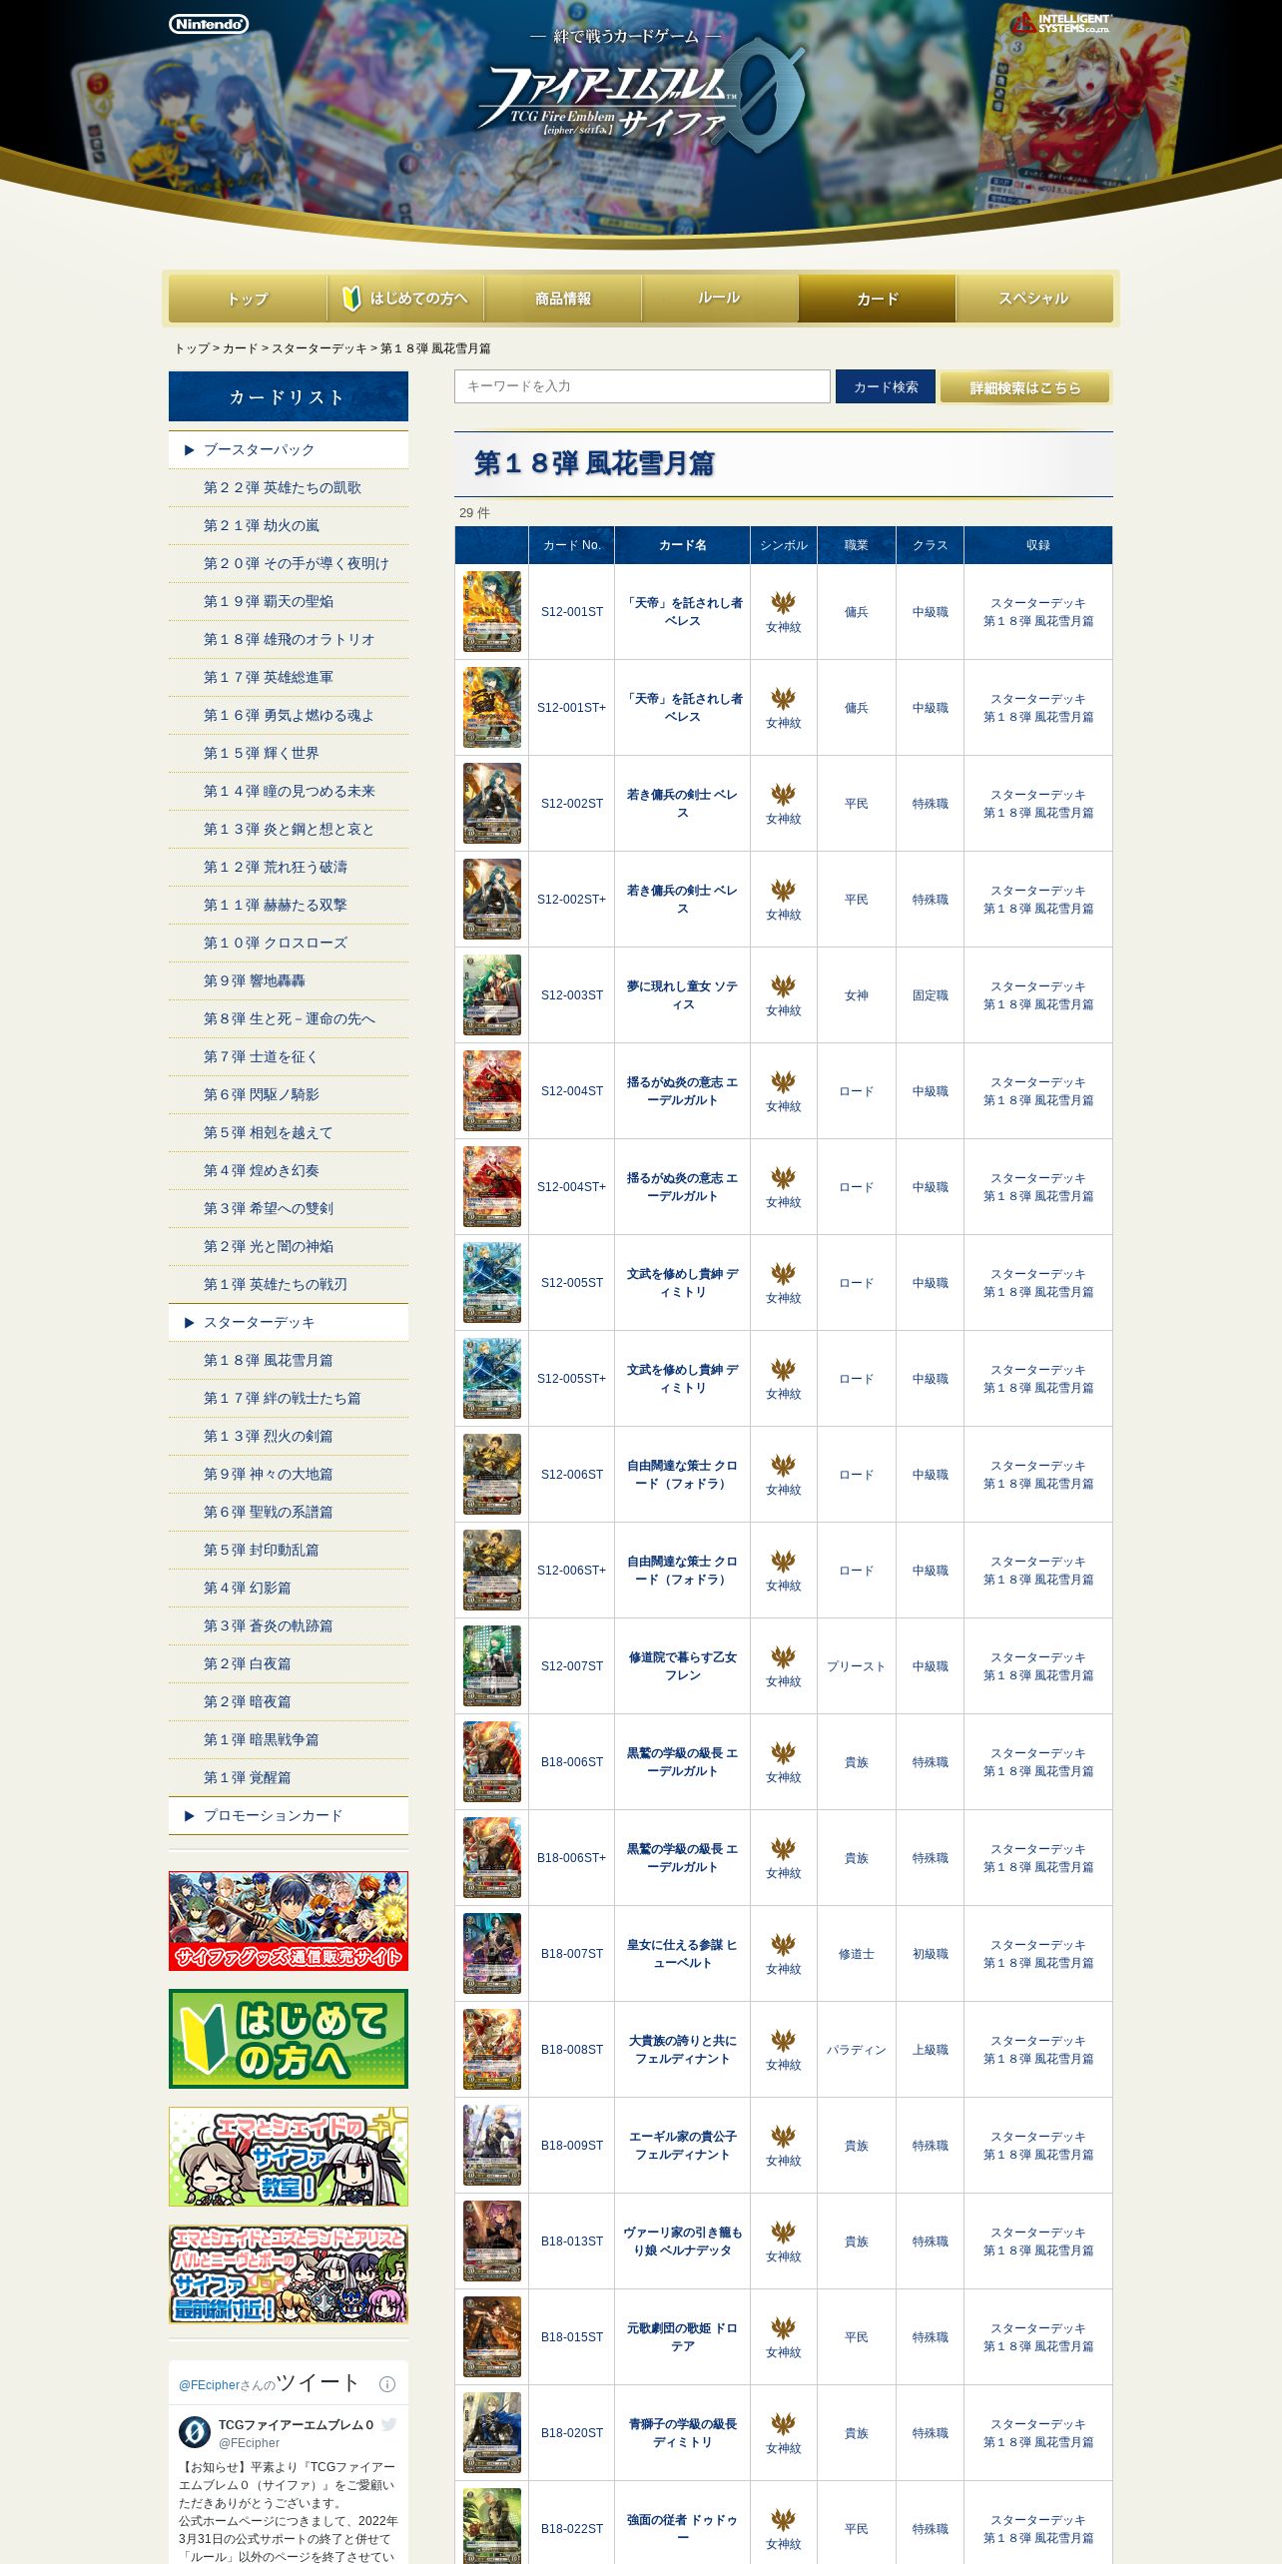Click 女神紋 symbol icon in S12-007ST row

pos(784,1656)
